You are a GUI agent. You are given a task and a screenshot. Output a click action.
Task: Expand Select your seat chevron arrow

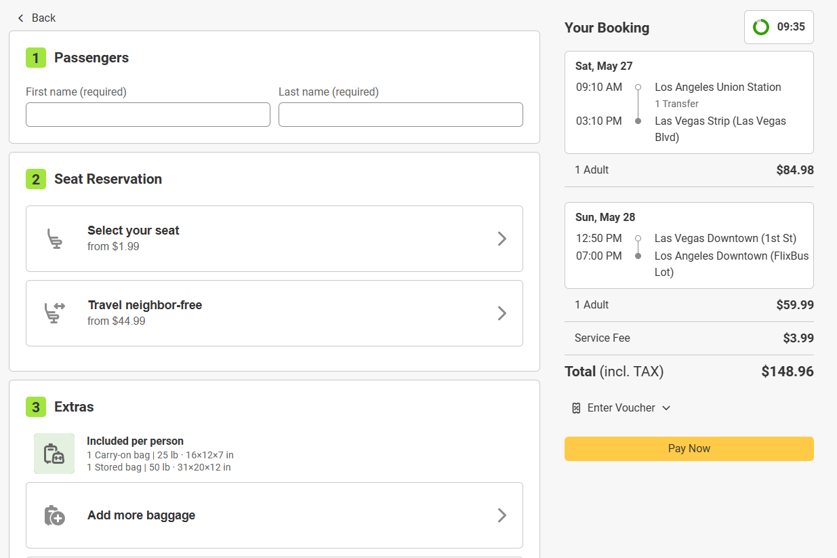click(x=502, y=239)
